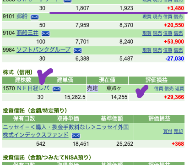Click the mail icon beside 株式インデックスファンド
This screenshot has width=190, height=165.
point(76,136)
